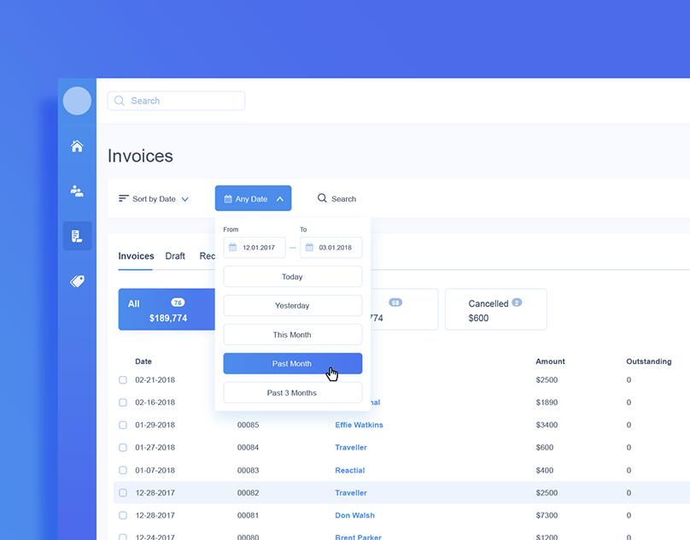Click the calendar icon in the To date field
690x540 pixels.
[309, 248]
